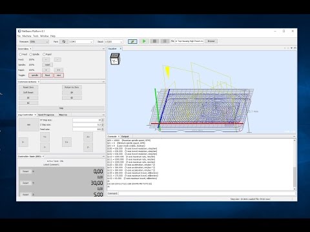The width and height of the screenshot is (310, 232).
Task: Click the connect/disconnect plug icon
Action: (132, 41)
